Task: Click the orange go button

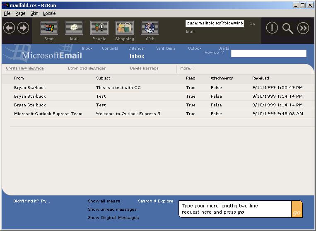Action: tap(297, 209)
